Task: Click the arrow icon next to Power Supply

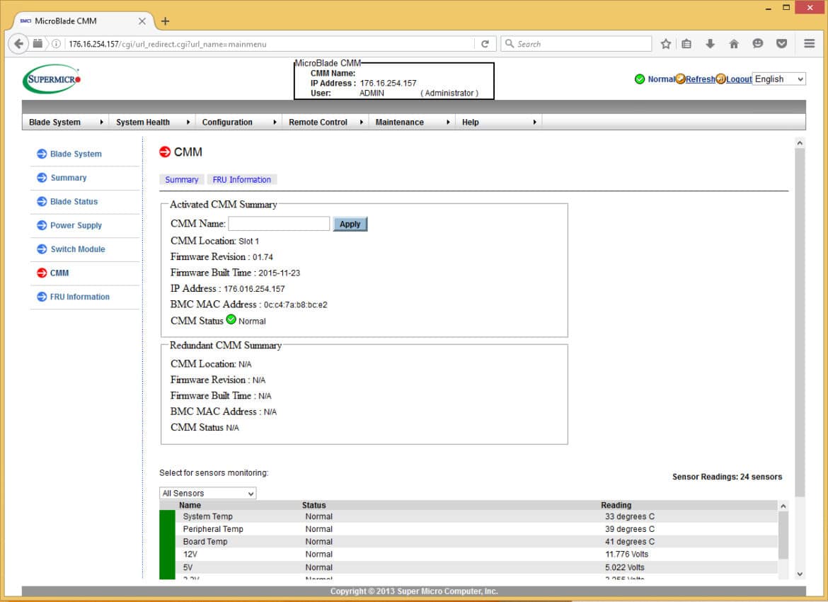Action: (42, 225)
